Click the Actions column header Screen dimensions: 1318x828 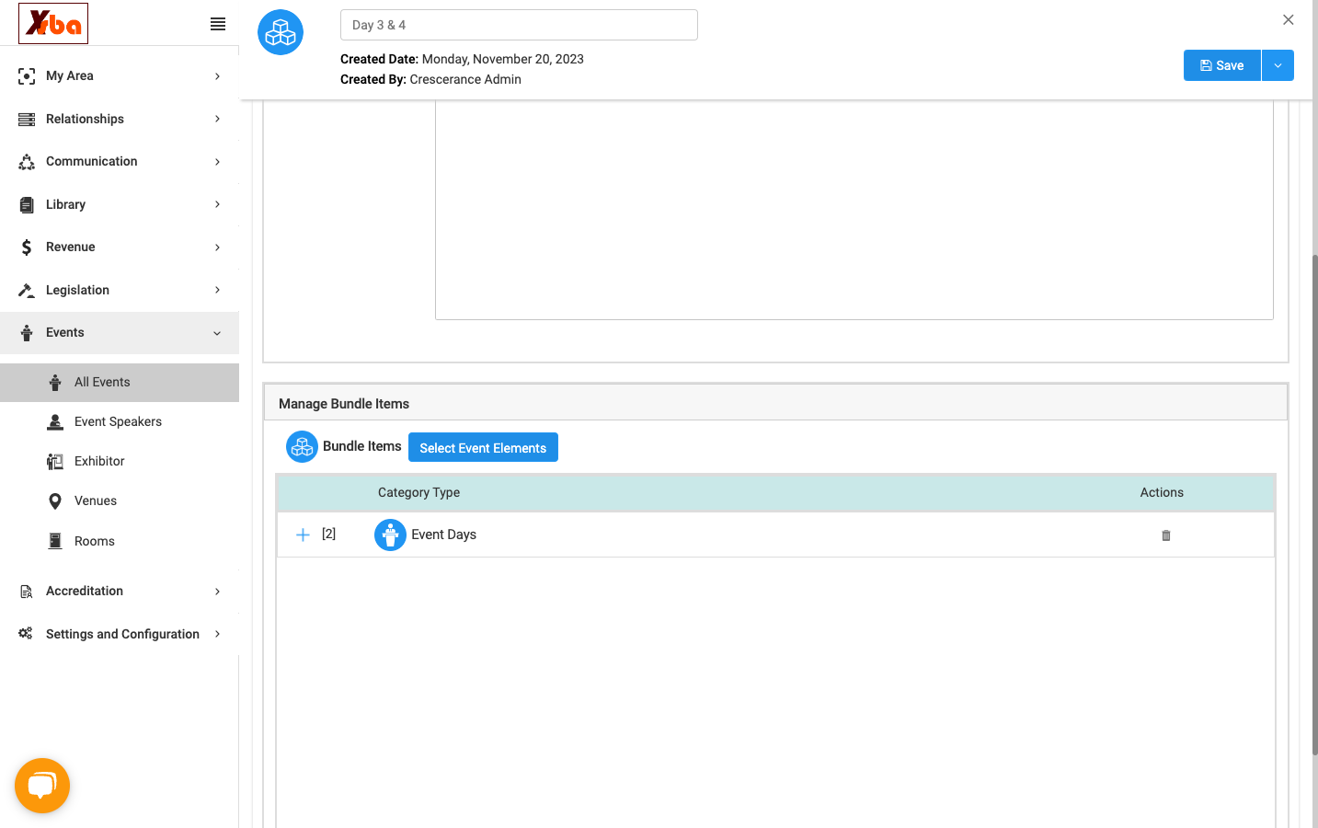click(1162, 493)
